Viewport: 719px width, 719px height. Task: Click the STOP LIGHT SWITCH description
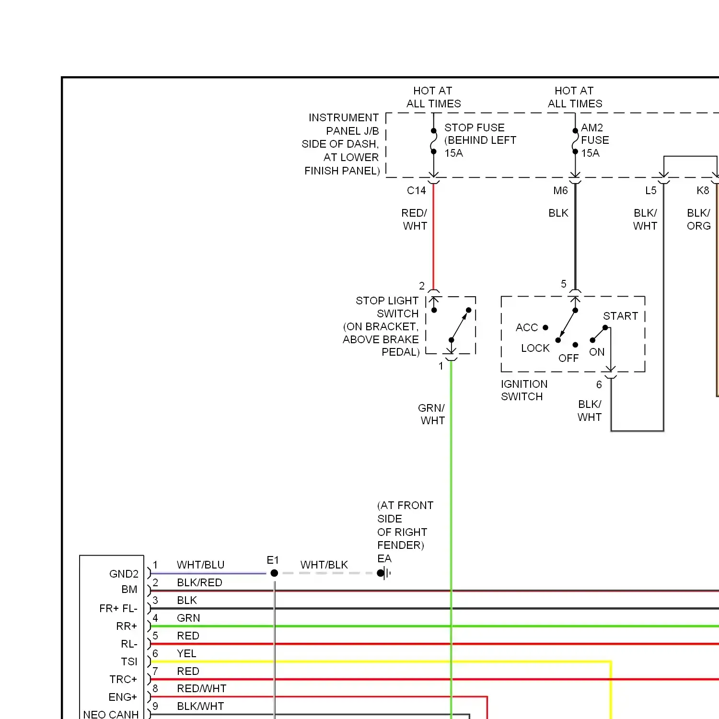[x=381, y=326]
